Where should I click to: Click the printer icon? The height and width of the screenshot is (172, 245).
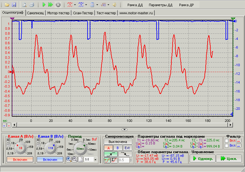(x=32, y=5)
